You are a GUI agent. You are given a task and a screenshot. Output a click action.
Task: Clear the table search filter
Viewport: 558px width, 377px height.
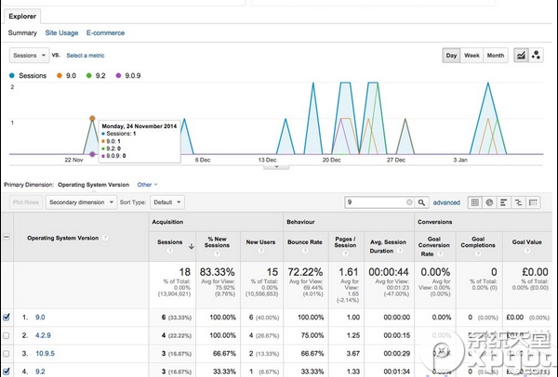click(408, 201)
